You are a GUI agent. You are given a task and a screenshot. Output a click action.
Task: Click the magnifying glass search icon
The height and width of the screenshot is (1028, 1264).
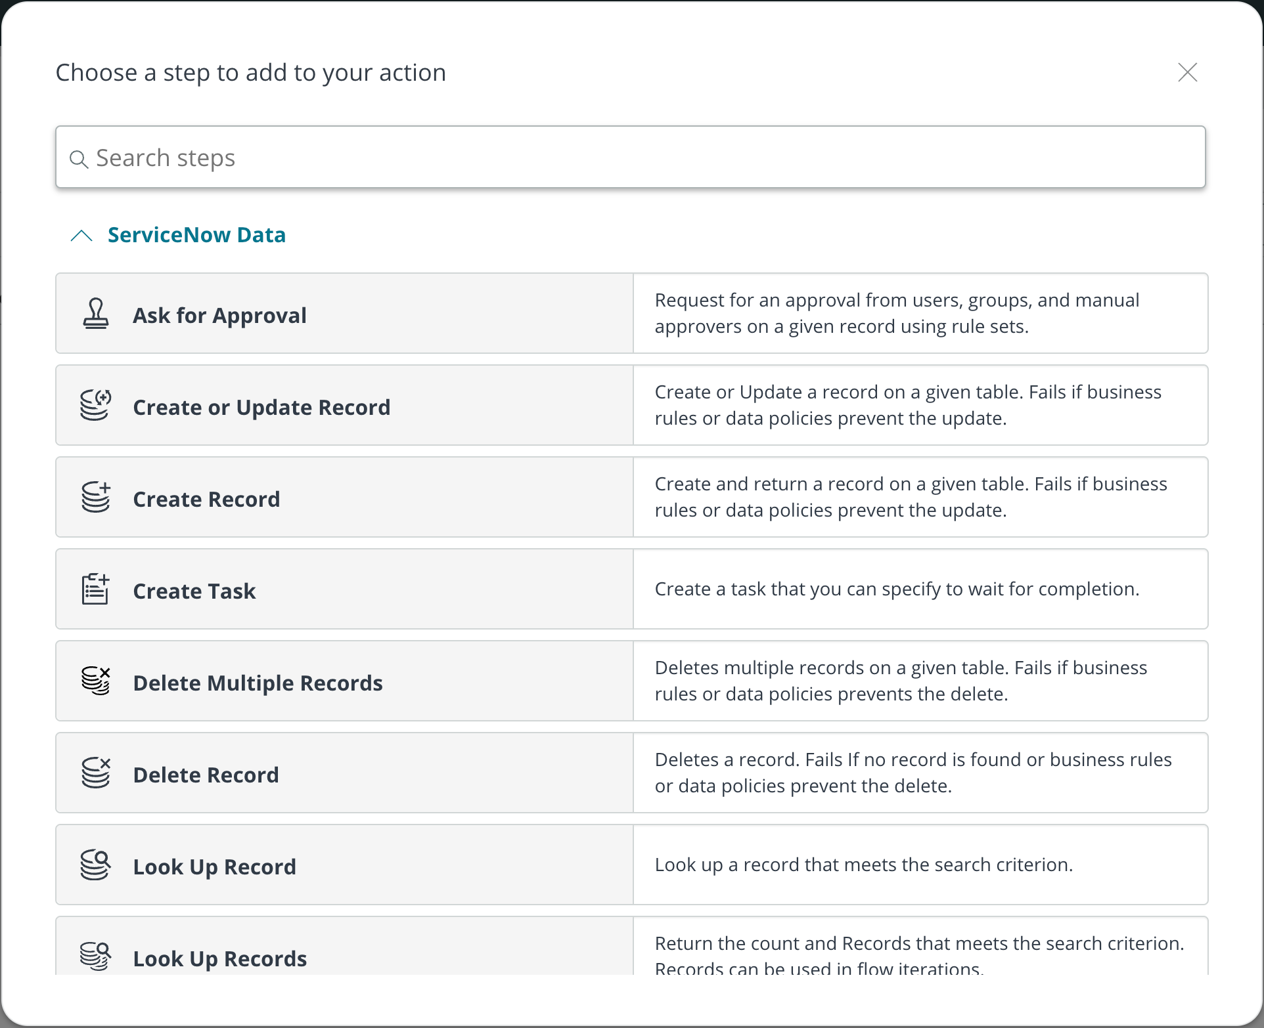(x=79, y=159)
